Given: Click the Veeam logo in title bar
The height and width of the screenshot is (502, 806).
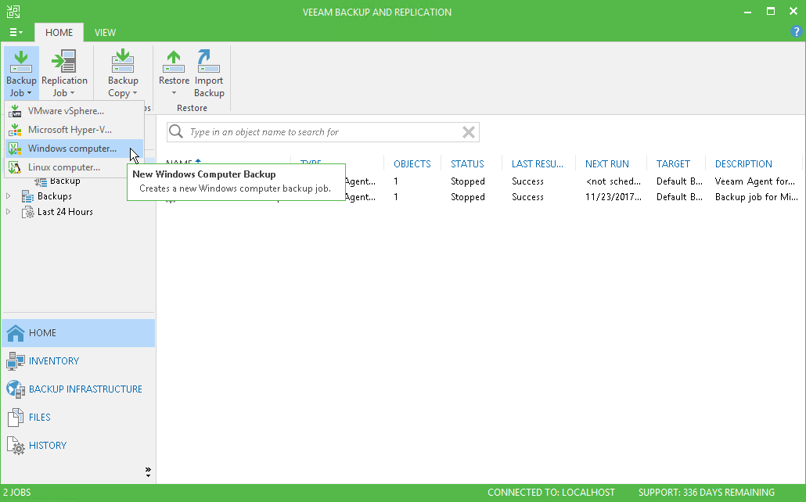Looking at the screenshot, I should pyautogui.click(x=13, y=12).
